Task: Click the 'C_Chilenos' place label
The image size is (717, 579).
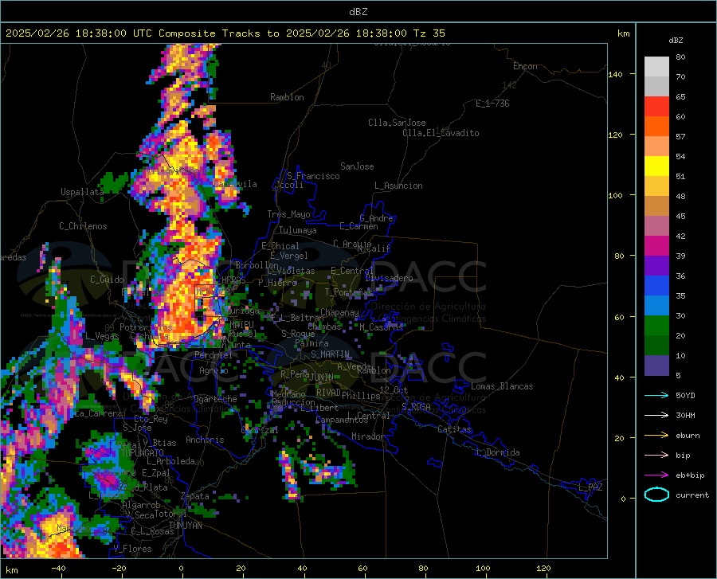Action: (x=83, y=226)
